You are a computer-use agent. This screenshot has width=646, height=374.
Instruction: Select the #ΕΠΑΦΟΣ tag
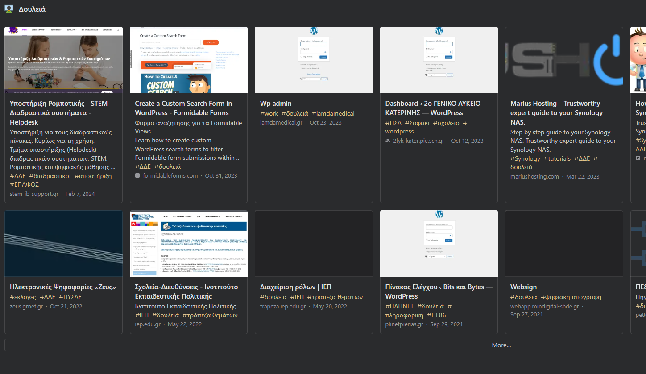pos(24,184)
